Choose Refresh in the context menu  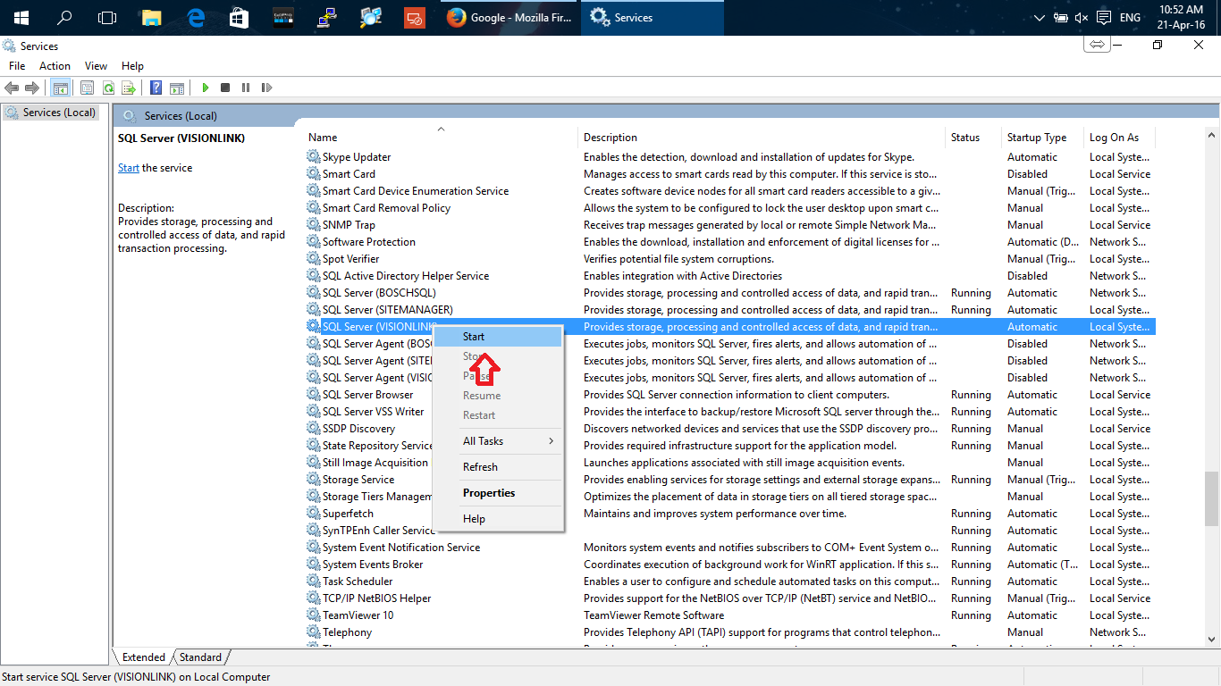(498, 467)
